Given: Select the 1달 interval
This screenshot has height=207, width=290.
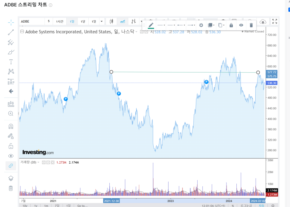Looking at the screenshot, I should (x=83, y=21).
